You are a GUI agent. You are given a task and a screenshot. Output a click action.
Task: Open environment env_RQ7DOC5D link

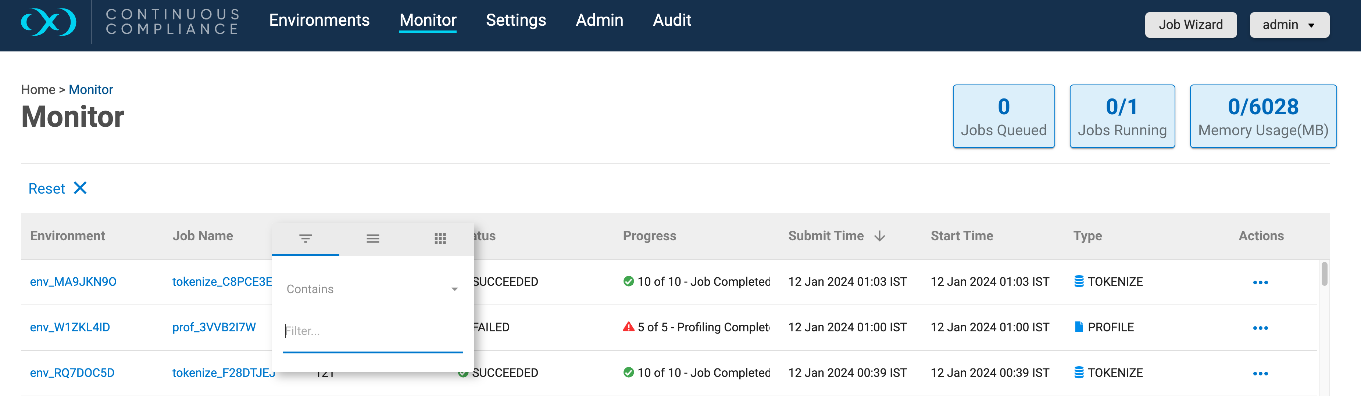pyautogui.click(x=72, y=372)
